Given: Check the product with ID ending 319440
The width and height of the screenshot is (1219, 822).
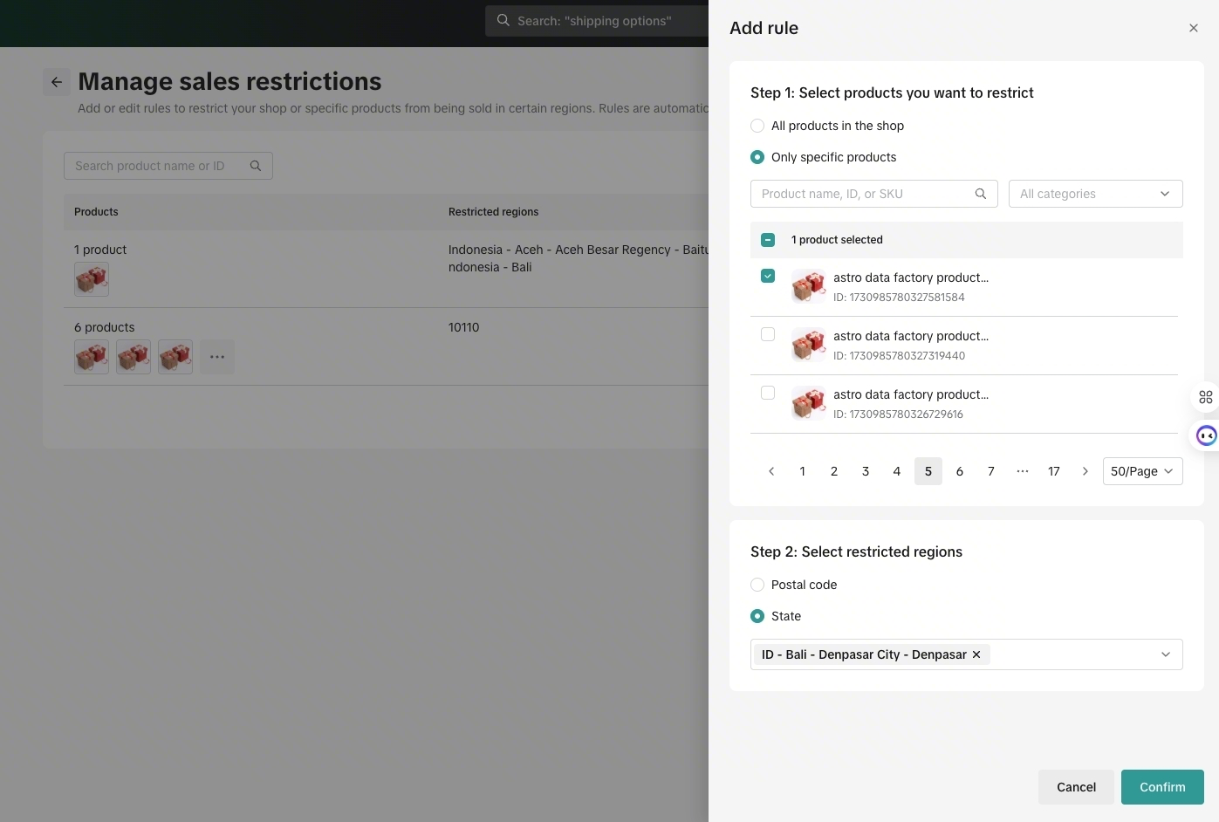Looking at the screenshot, I should [768, 334].
